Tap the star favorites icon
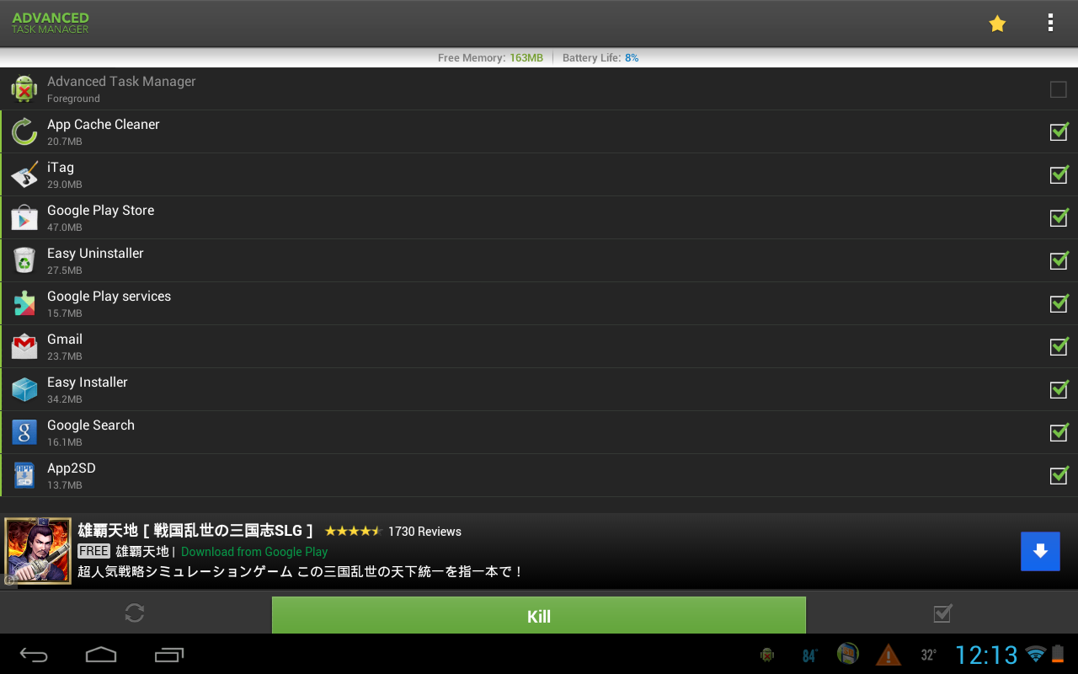Screen dimensions: 1078x674 coord(997,23)
